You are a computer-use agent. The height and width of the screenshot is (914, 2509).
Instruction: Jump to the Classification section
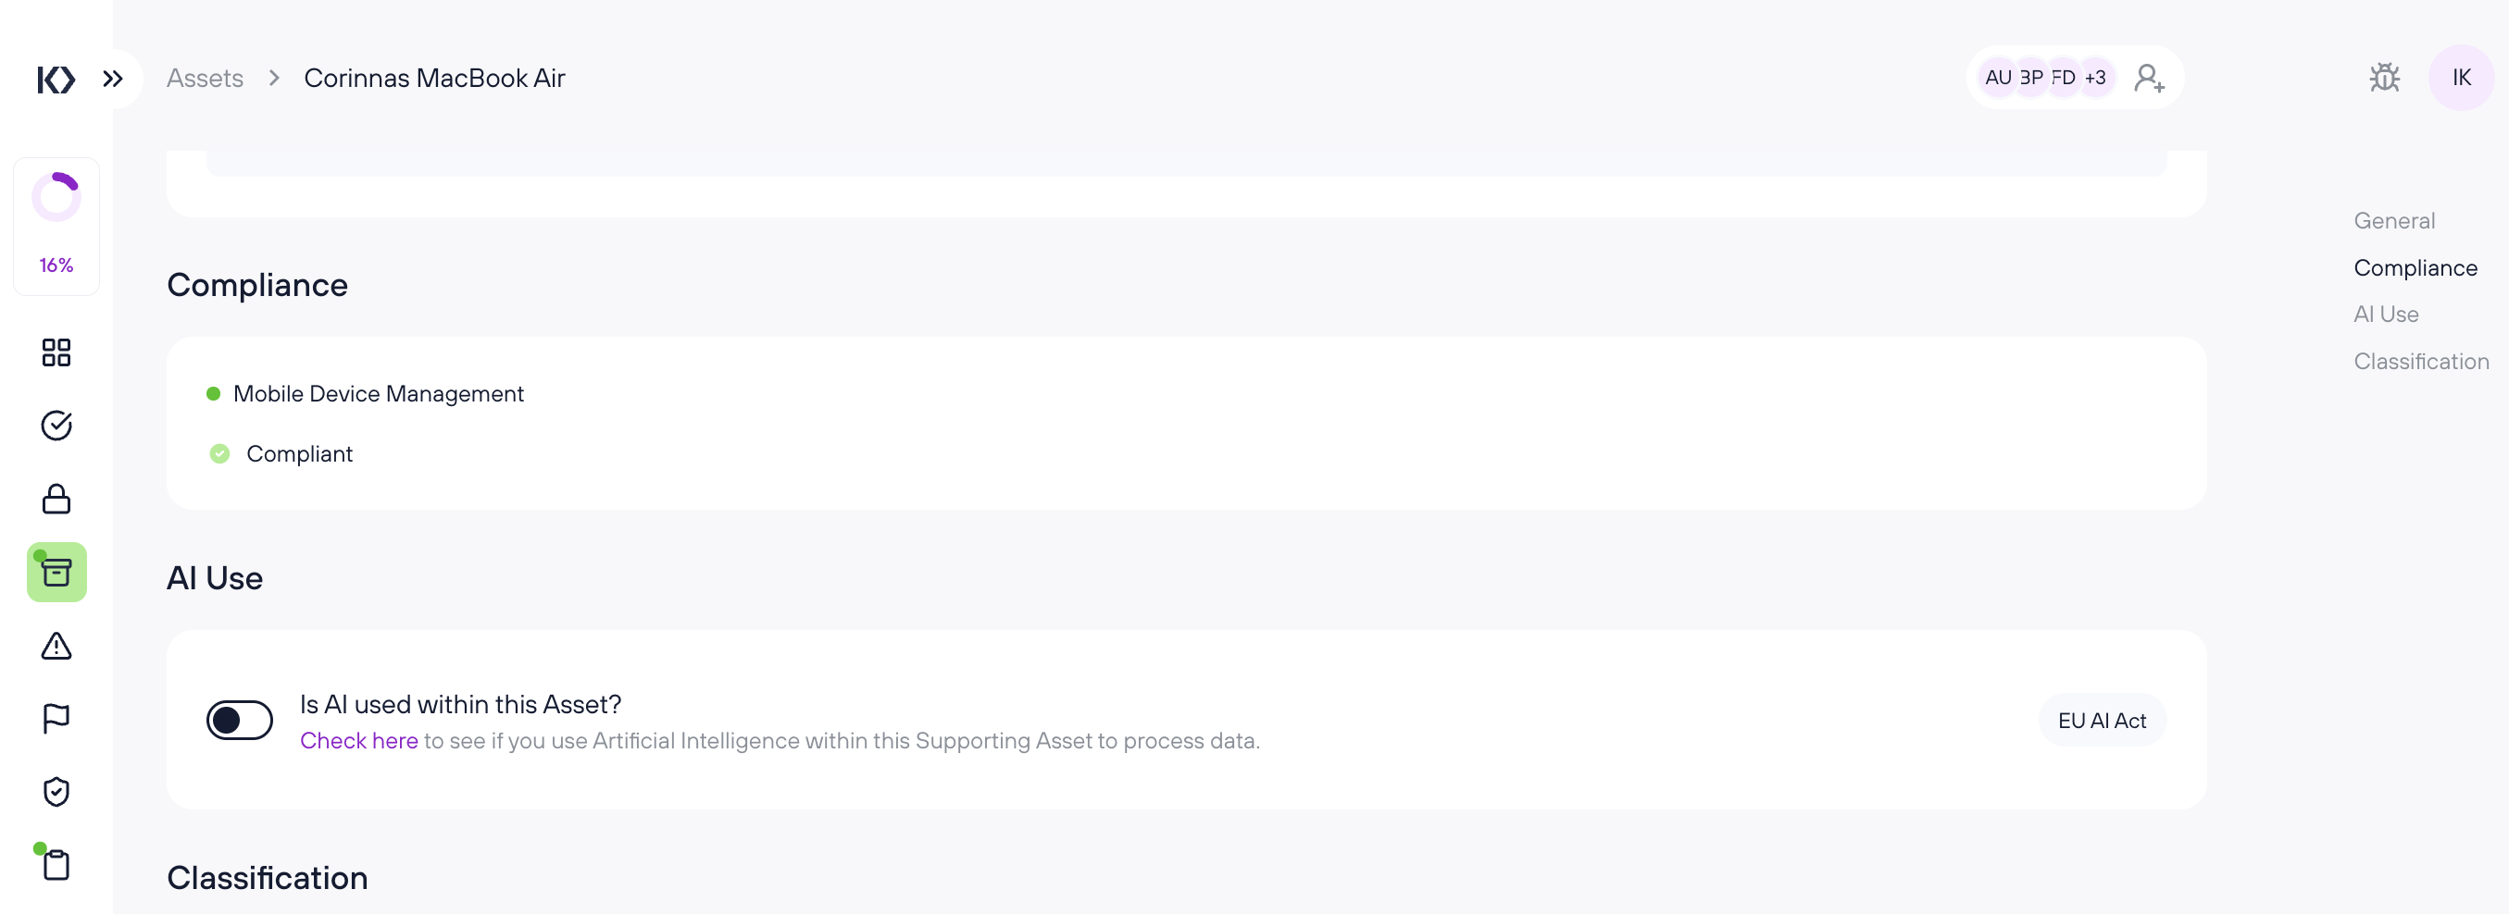tap(2421, 361)
